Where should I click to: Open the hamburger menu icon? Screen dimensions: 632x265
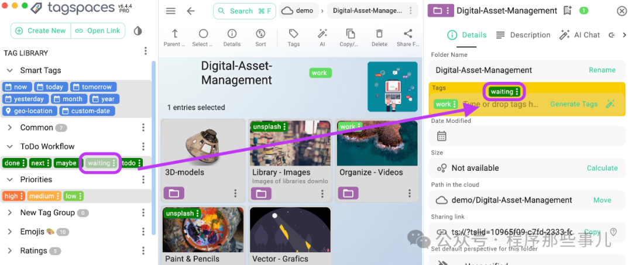point(171,11)
